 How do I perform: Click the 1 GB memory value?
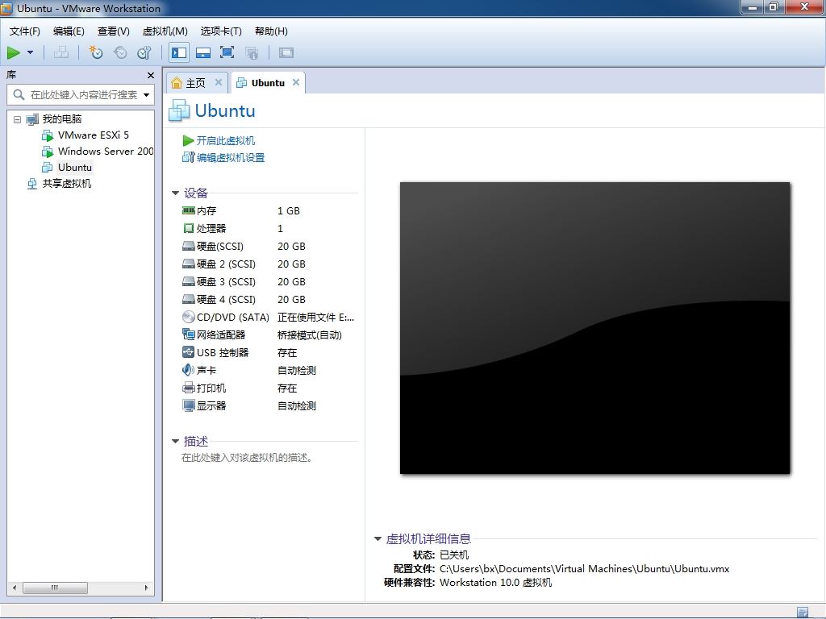click(289, 210)
